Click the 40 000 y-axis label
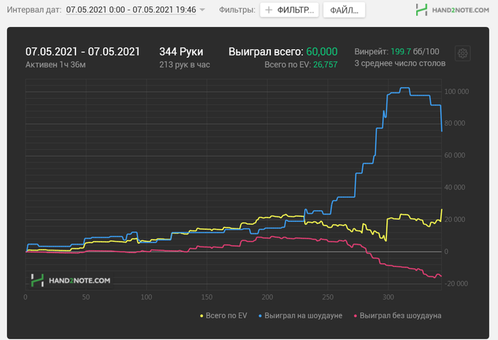 pos(455,187)
